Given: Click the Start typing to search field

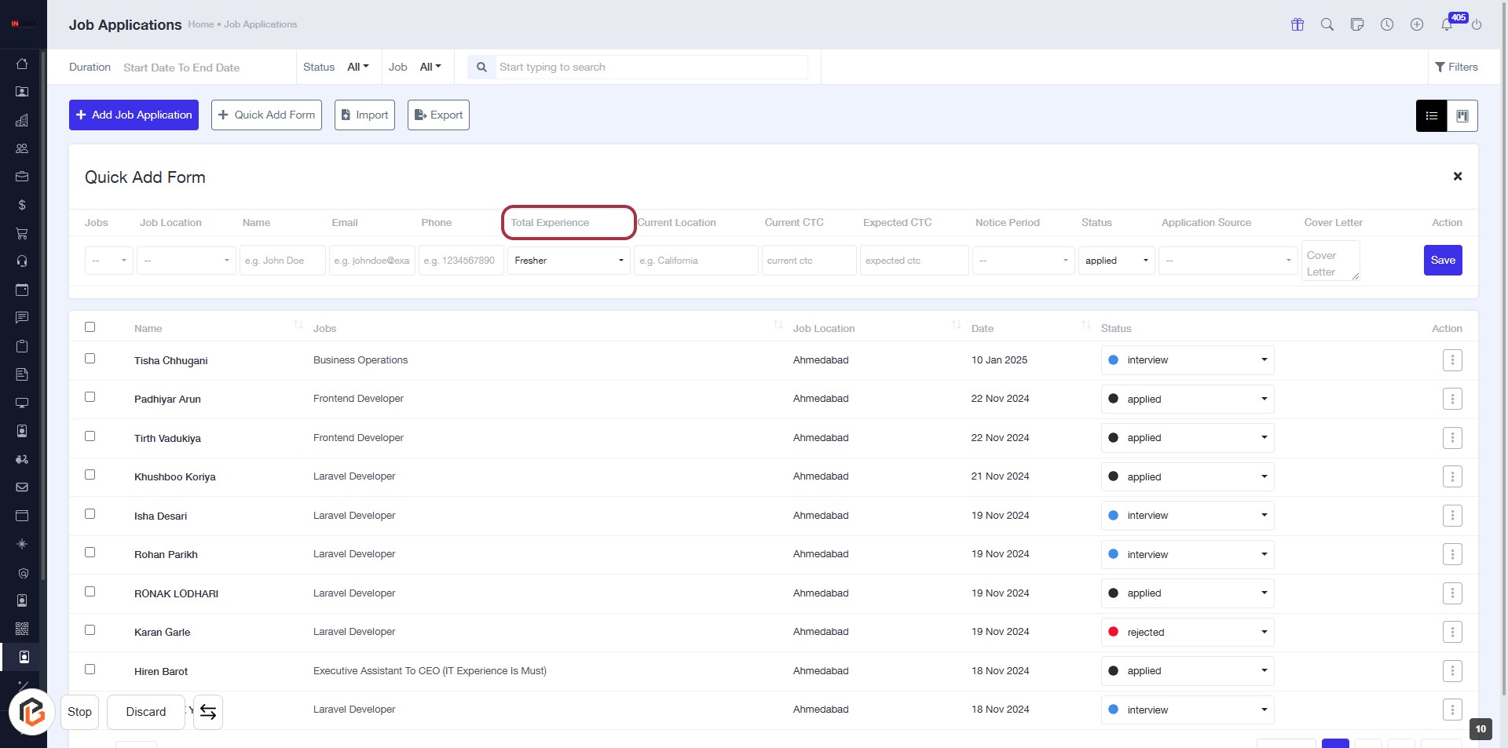Looking at the screenshot, I should tap(652, 68).
